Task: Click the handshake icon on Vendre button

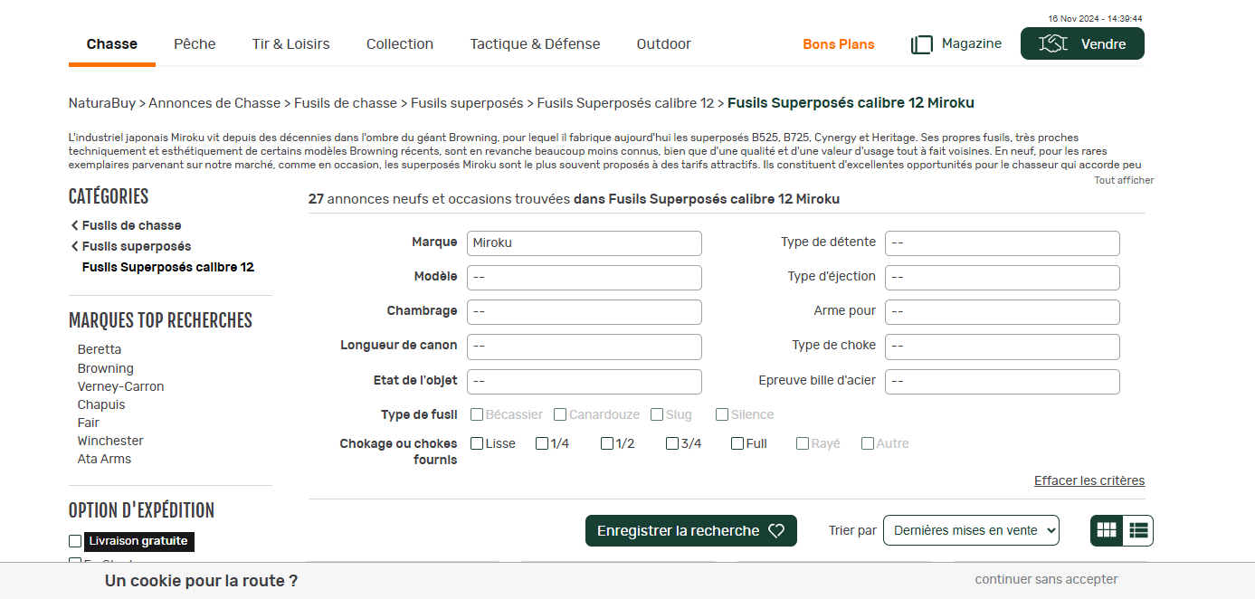Action: pyautogui.click(x=1053, y=43)
